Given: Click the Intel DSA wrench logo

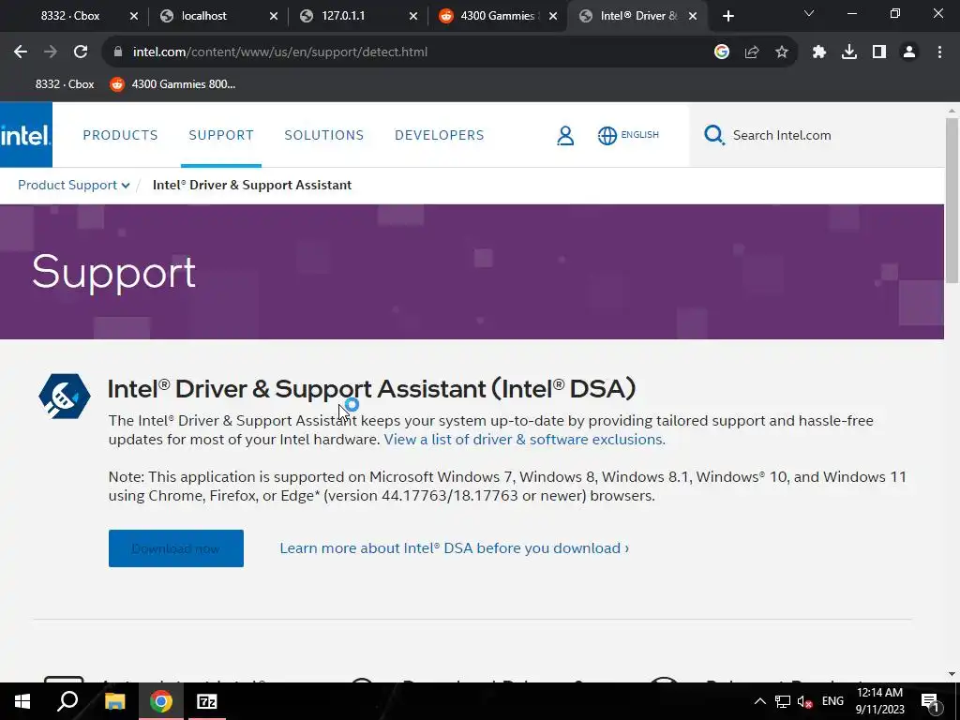Looking at the screenshot, I should pyautogui.click(x=65, y=397).
